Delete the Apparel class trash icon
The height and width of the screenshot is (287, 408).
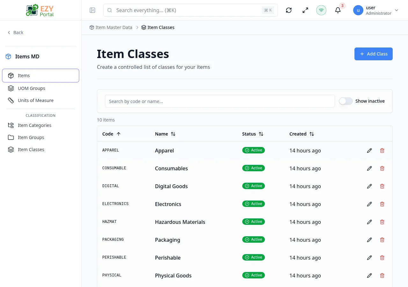(x=382, y=151)
